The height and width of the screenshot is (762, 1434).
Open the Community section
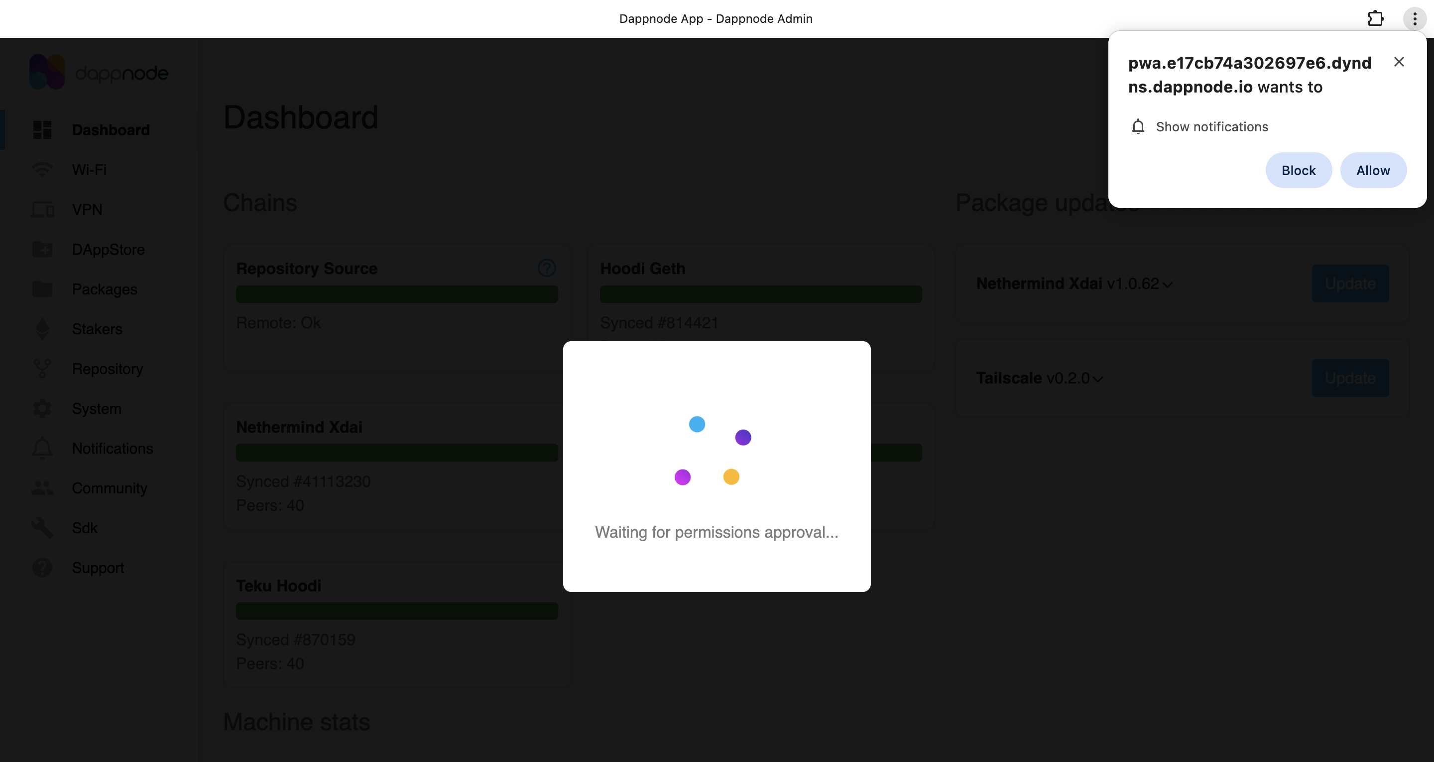tap(109, 488)
